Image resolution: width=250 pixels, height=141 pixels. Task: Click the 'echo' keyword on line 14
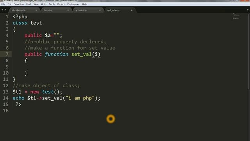pos(18,98)
